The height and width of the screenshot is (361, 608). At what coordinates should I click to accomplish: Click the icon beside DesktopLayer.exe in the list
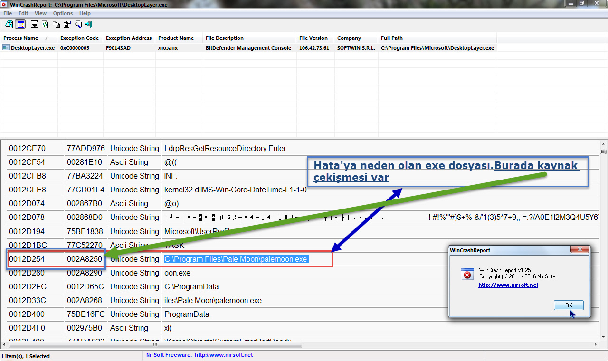(6, 48)
